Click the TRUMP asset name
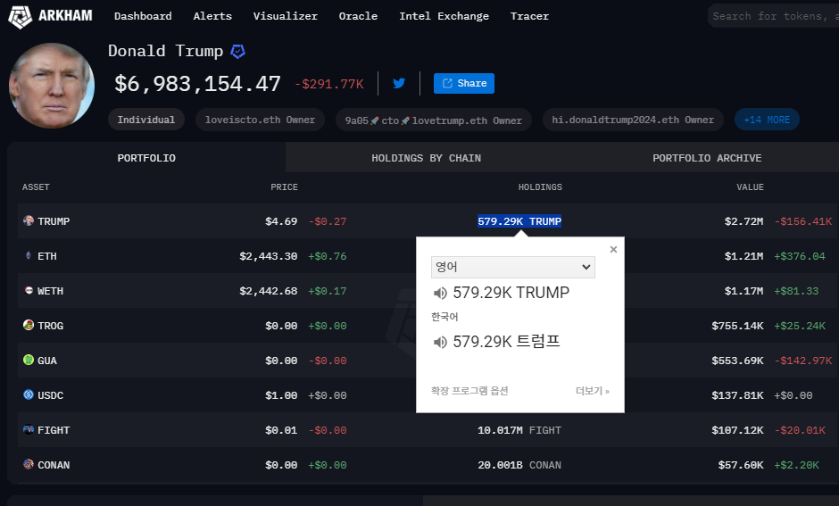The image size is (839, 506). pyautogui.click(x=54, y=221)
